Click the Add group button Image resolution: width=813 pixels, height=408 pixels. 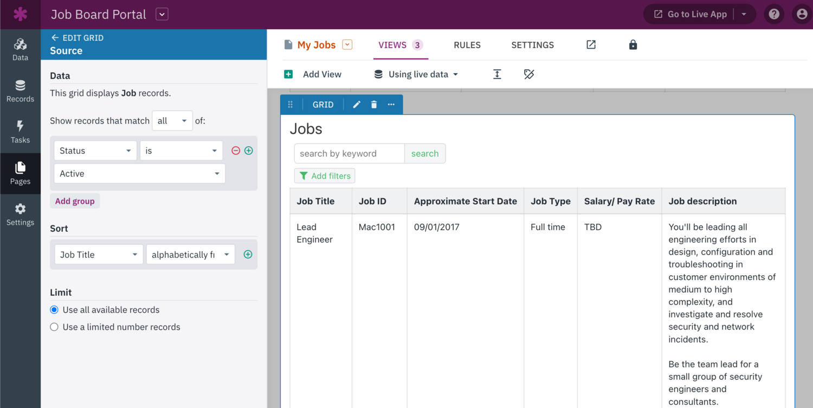pos(75,201)
